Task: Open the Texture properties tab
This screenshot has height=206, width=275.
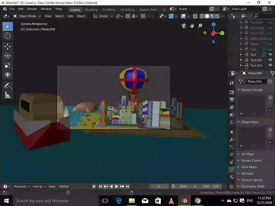Action: pos(232,186)
